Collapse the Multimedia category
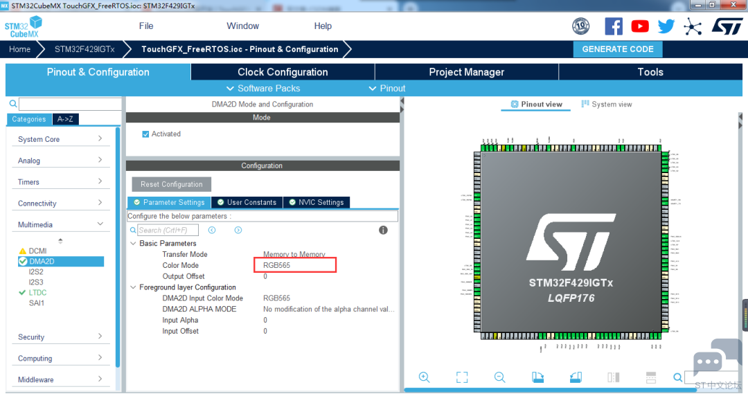The image size is (748, 396). pyautogui.click(x=60, y=224)
